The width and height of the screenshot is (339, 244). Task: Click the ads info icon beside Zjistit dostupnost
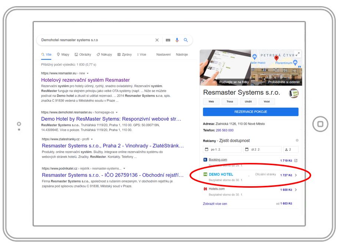click(x=297, y=140)
